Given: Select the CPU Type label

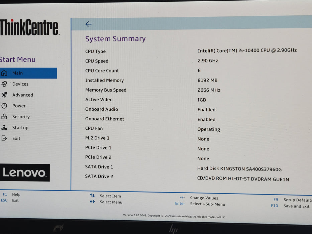Looking at the screenshot, I should point(95,51).
